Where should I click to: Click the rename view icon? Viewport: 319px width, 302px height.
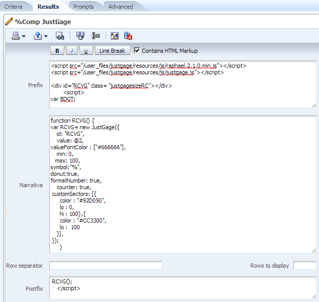tap(95, 36)
